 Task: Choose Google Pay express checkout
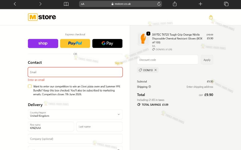coord(107,44)
